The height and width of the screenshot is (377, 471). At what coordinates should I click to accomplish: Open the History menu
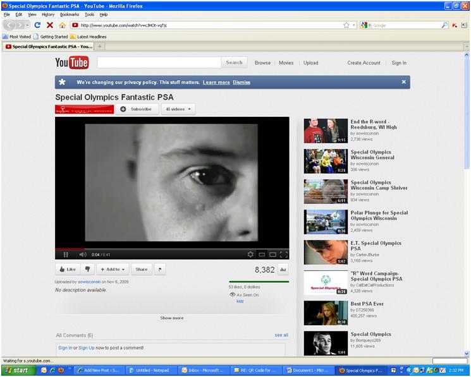tap(48, 15)
